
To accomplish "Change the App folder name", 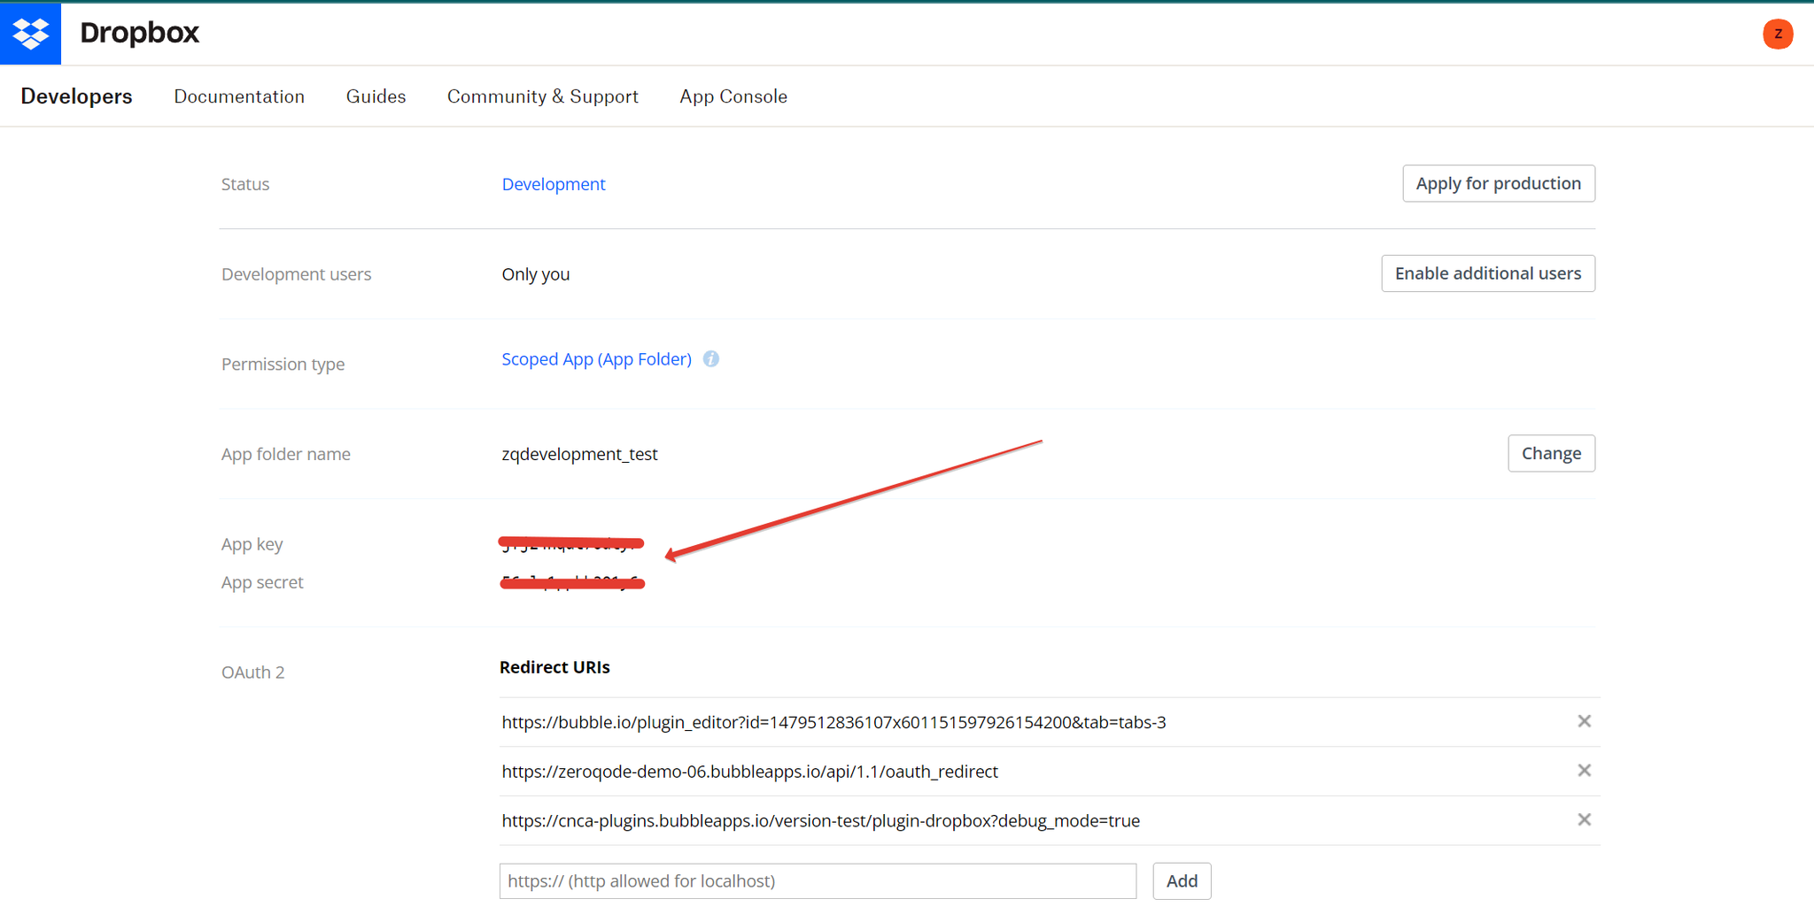I will point(1551,453).
